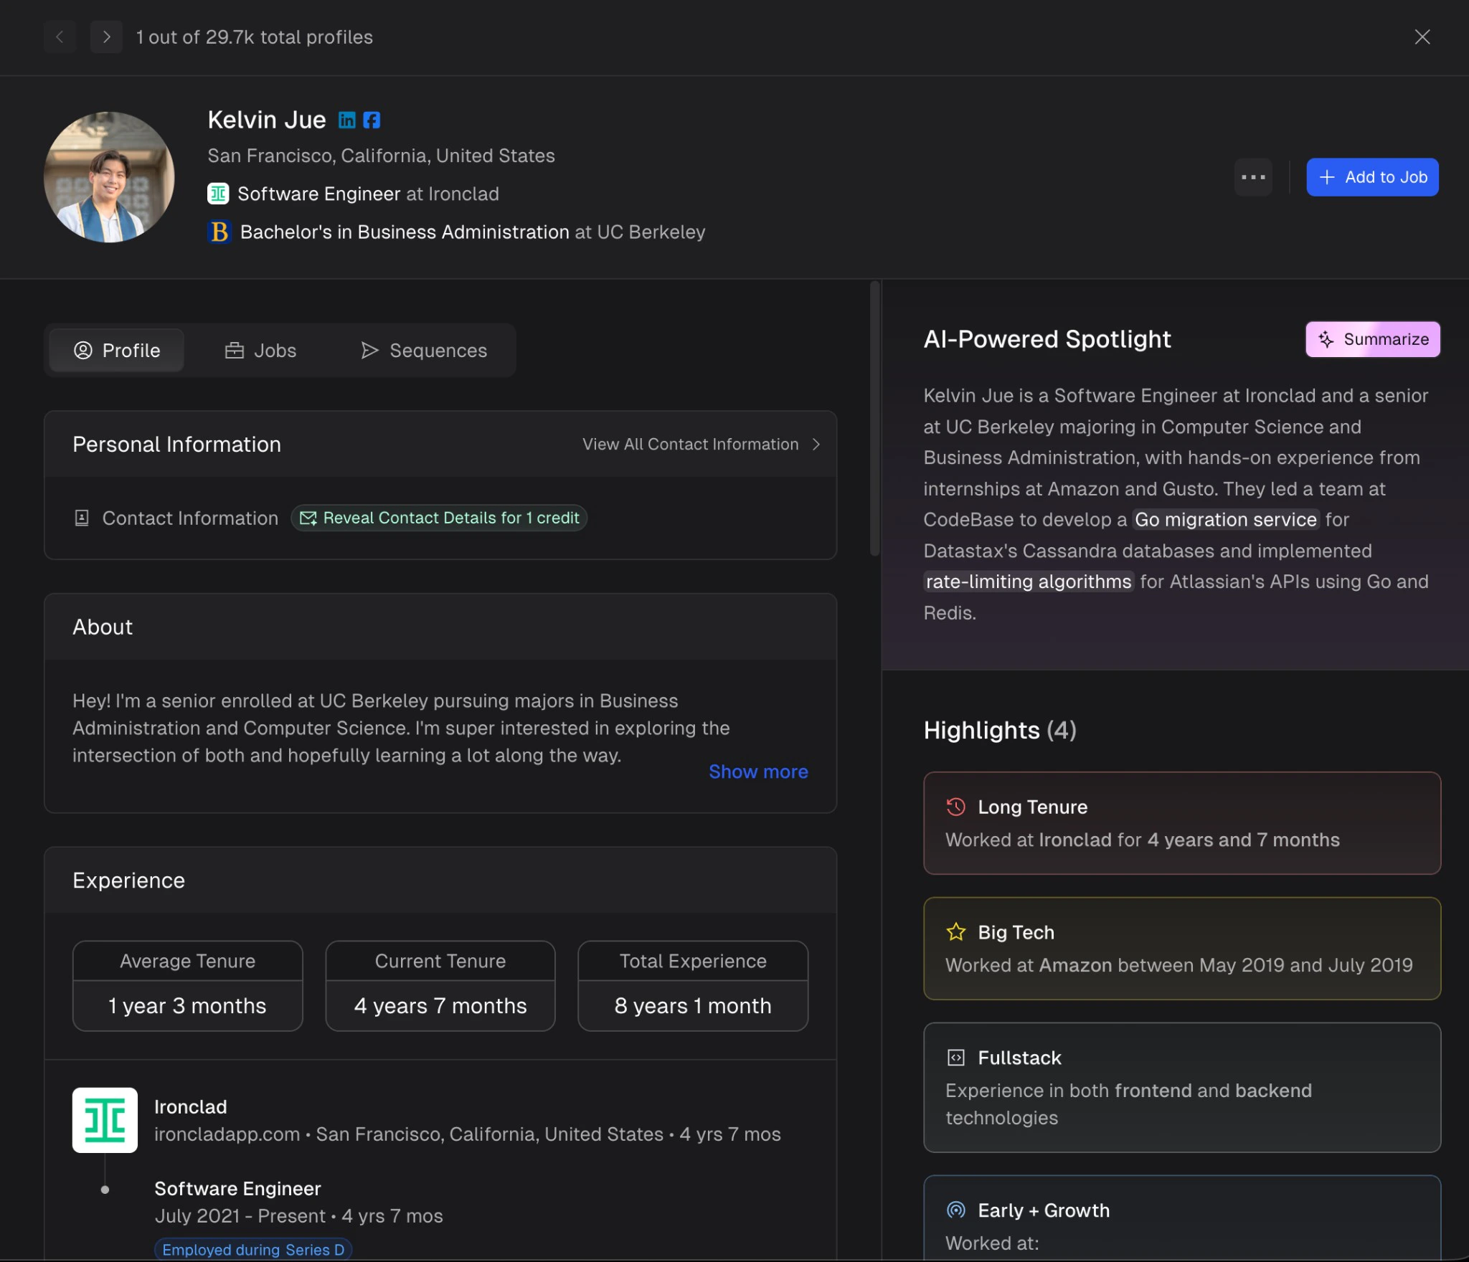Go to the previous profile arrow
Image resolution: width=1469 pixels, height=1262 pixels.
point(60,37)
